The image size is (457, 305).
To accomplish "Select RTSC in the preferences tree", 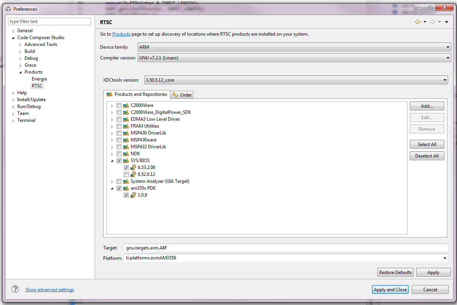I will pyautogui.click(x=37, y=86).
